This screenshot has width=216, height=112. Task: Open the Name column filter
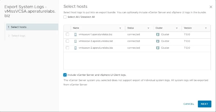[120, 28]
